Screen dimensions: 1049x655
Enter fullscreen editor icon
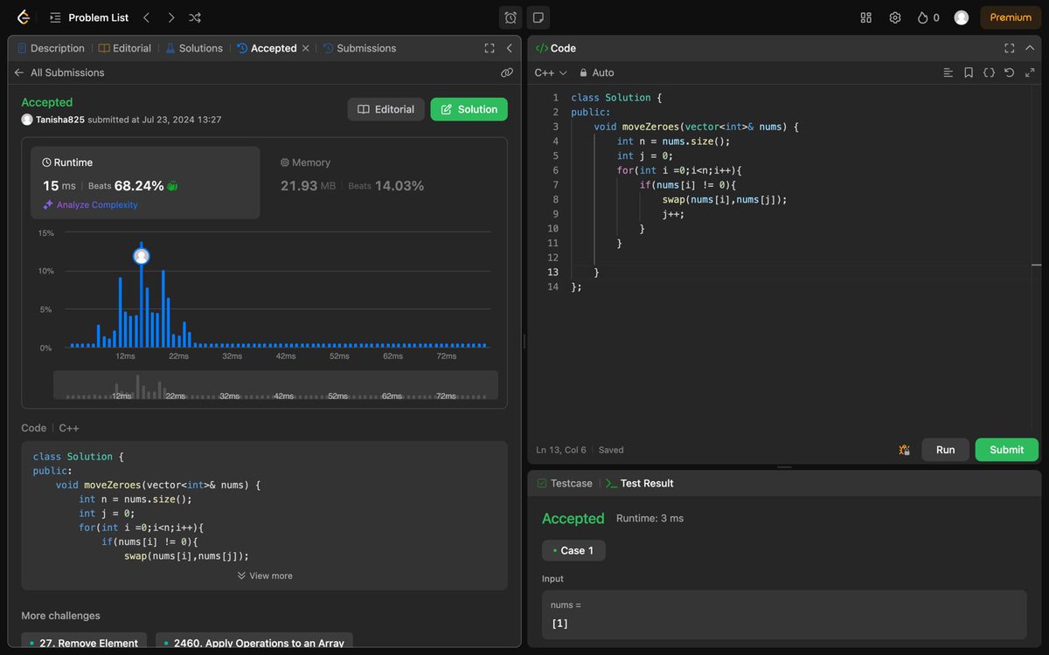[1029, 72]
